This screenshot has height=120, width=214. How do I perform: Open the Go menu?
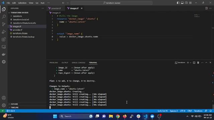pos(37,3)
